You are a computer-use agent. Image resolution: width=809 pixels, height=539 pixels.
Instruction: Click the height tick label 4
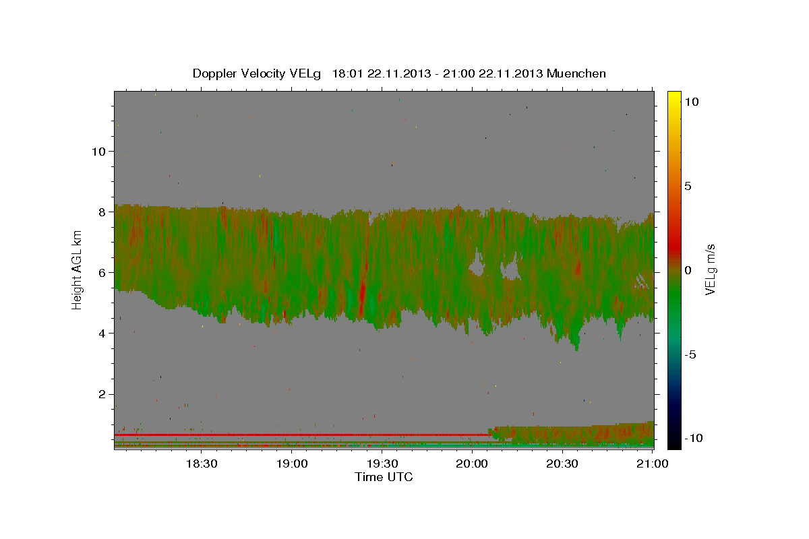pos(102,333)
